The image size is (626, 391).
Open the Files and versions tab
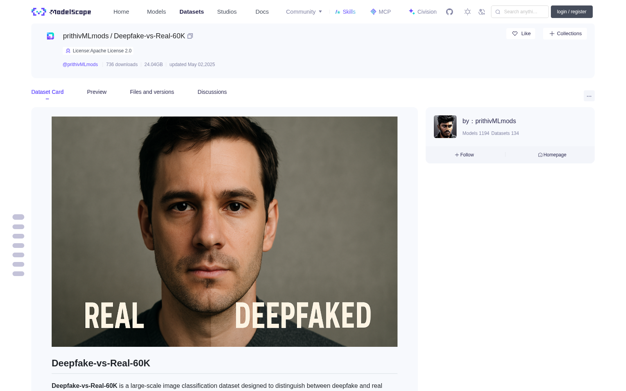[x=152, y=92]
